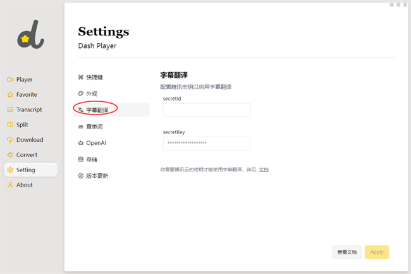The width and height of the screenshot is (411, 274).
Task: Click the Dash Player subtitle text
Action: point(97,46)
